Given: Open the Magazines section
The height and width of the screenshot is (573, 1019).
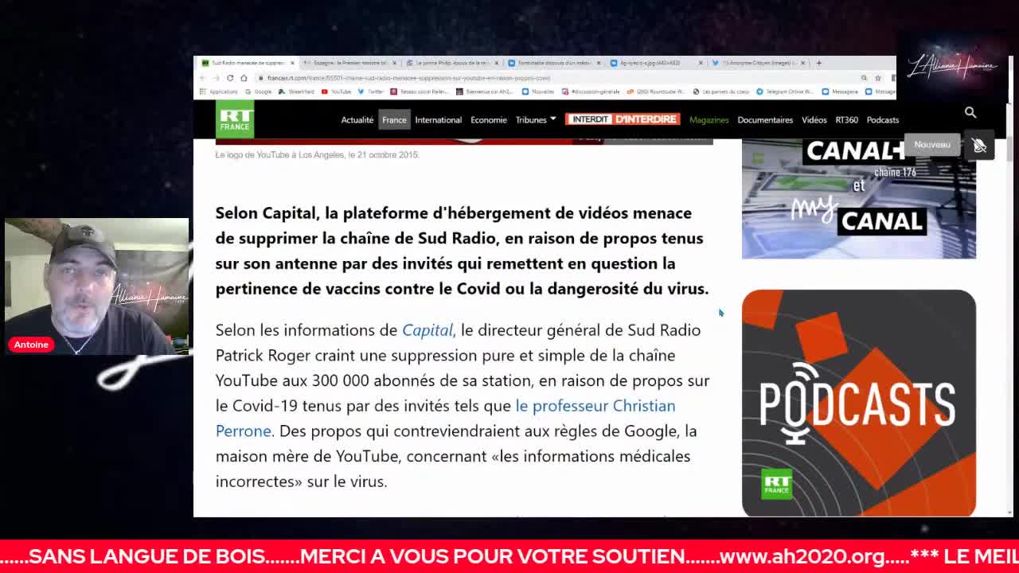Looking at the screenshot, I should 709,120.
